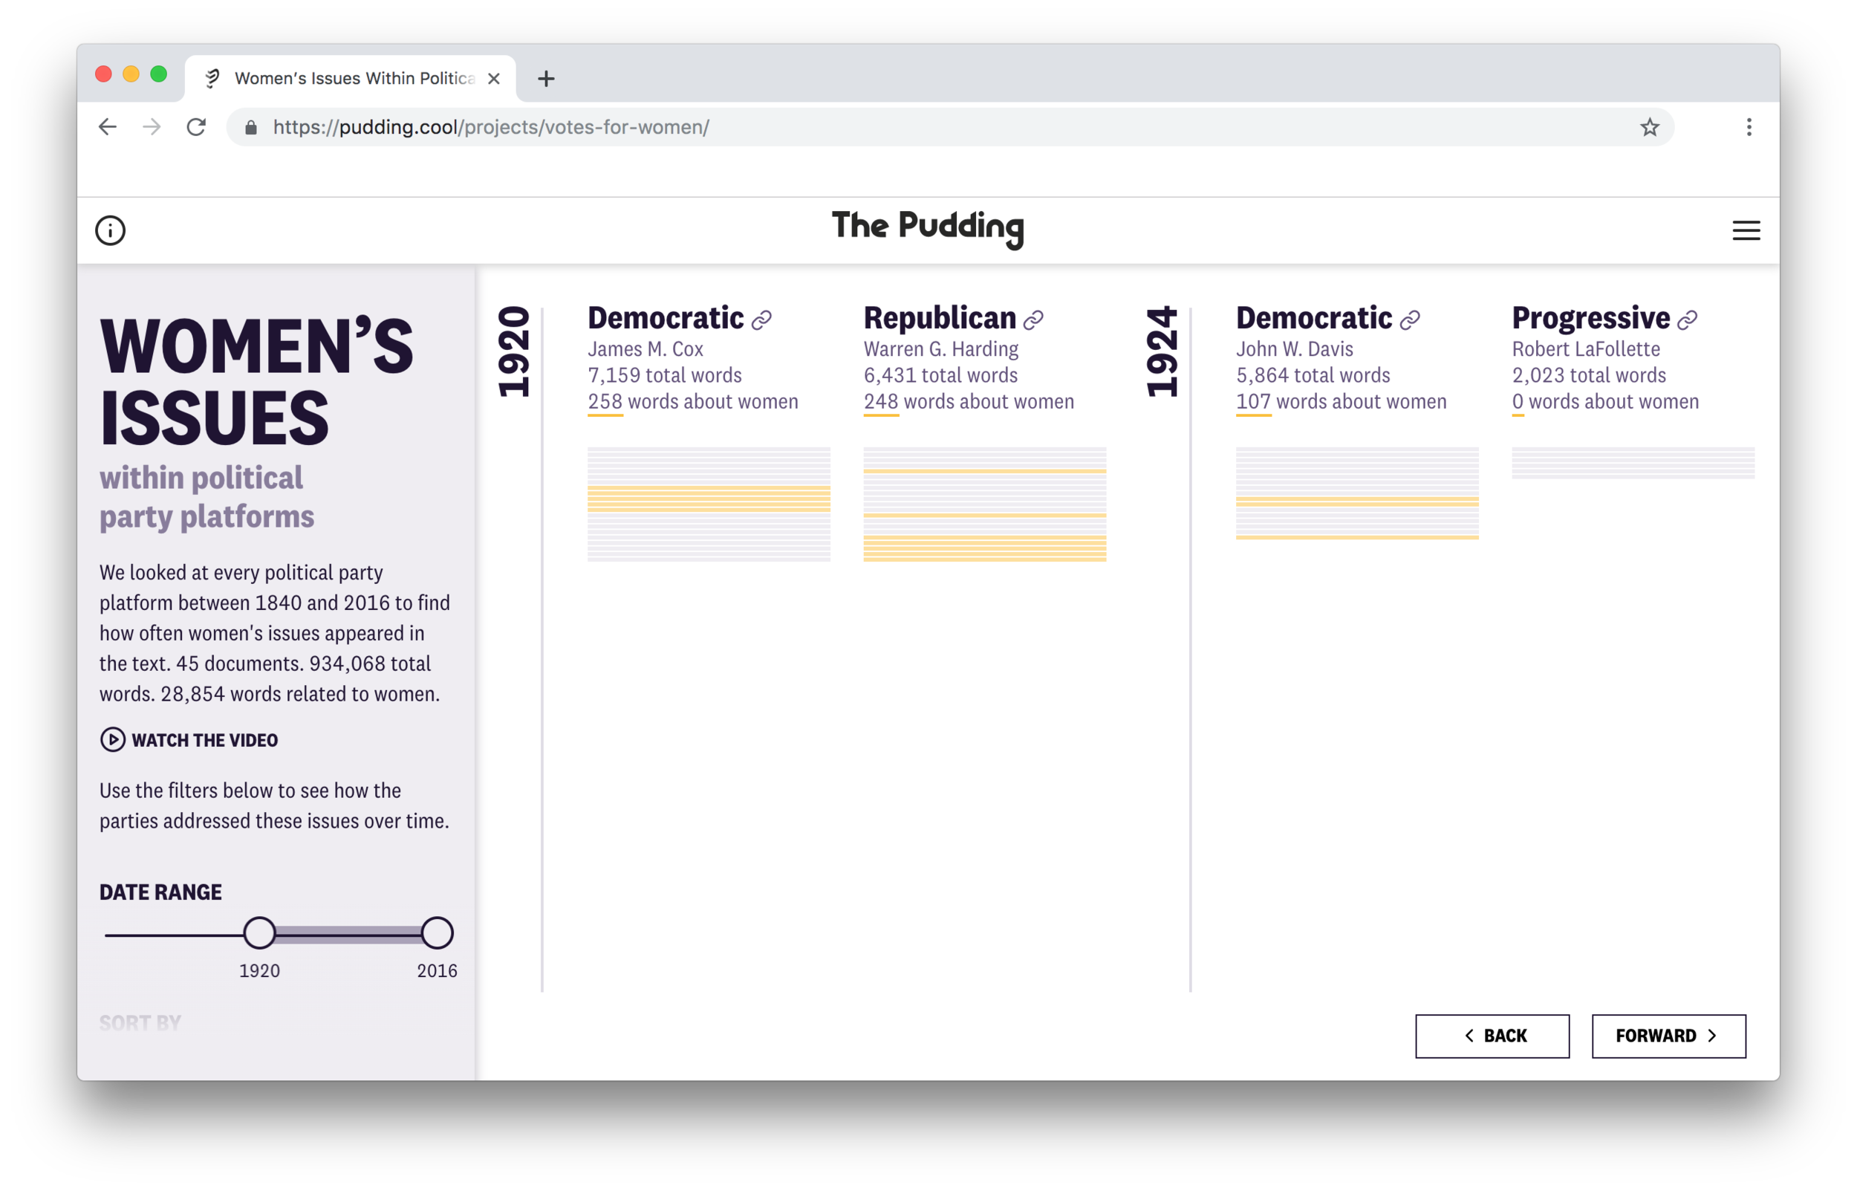This screenshot has width=1857, height=1191.
Task: Open Chrome three-dot menu
Action: (x=1749, y=127)
